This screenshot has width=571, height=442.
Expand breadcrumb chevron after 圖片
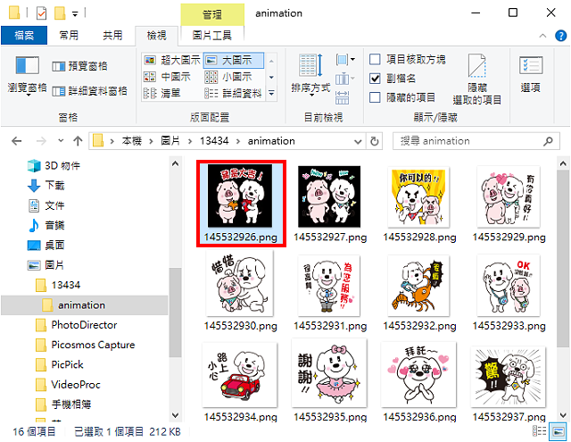coord(190,141)
